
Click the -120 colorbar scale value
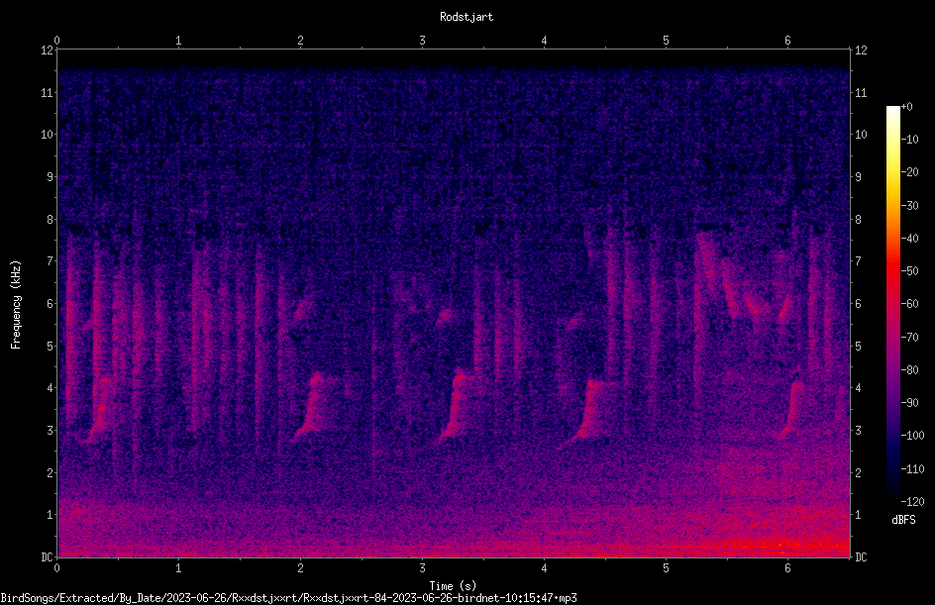[x=912, y=502]
